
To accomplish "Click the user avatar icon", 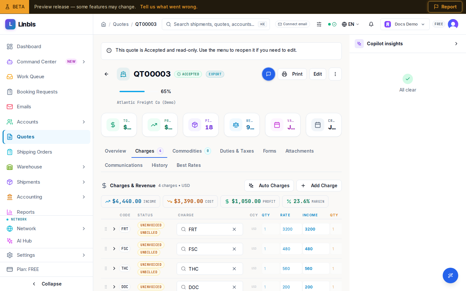I will [453, 24].
